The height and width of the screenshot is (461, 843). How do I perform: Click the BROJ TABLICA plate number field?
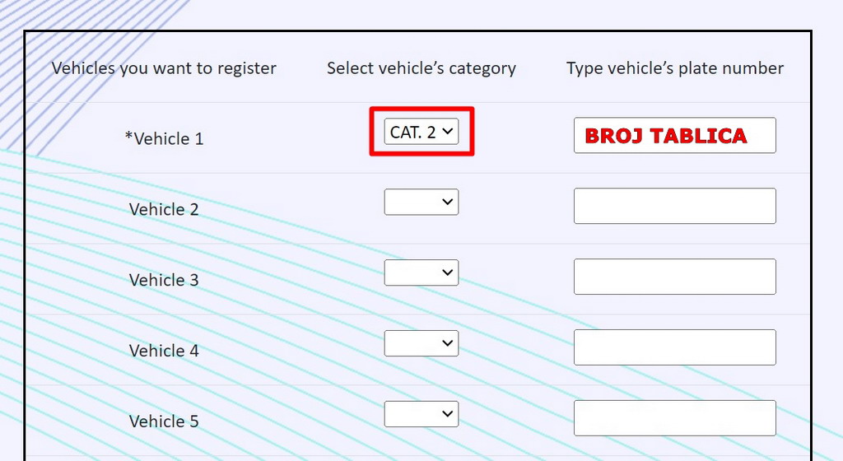674,136
